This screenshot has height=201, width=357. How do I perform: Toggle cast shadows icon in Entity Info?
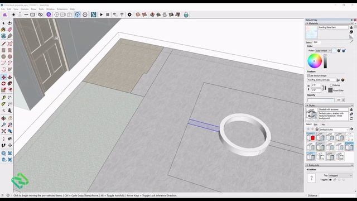(x=339, y=180)
